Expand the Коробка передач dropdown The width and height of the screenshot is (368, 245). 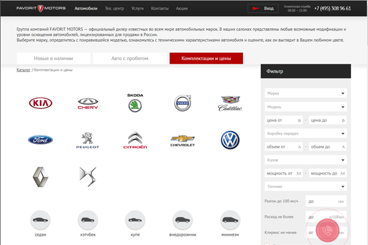(305, 133)
